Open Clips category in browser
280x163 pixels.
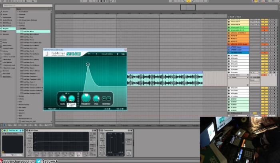point(4,31)
